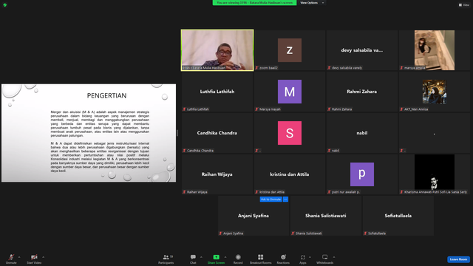Open Breakout Rooms
Screen dimensions: 473x266
[x=261, y=259]
